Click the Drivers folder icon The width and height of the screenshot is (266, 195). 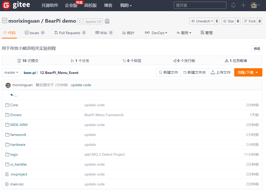click(7, 115)
